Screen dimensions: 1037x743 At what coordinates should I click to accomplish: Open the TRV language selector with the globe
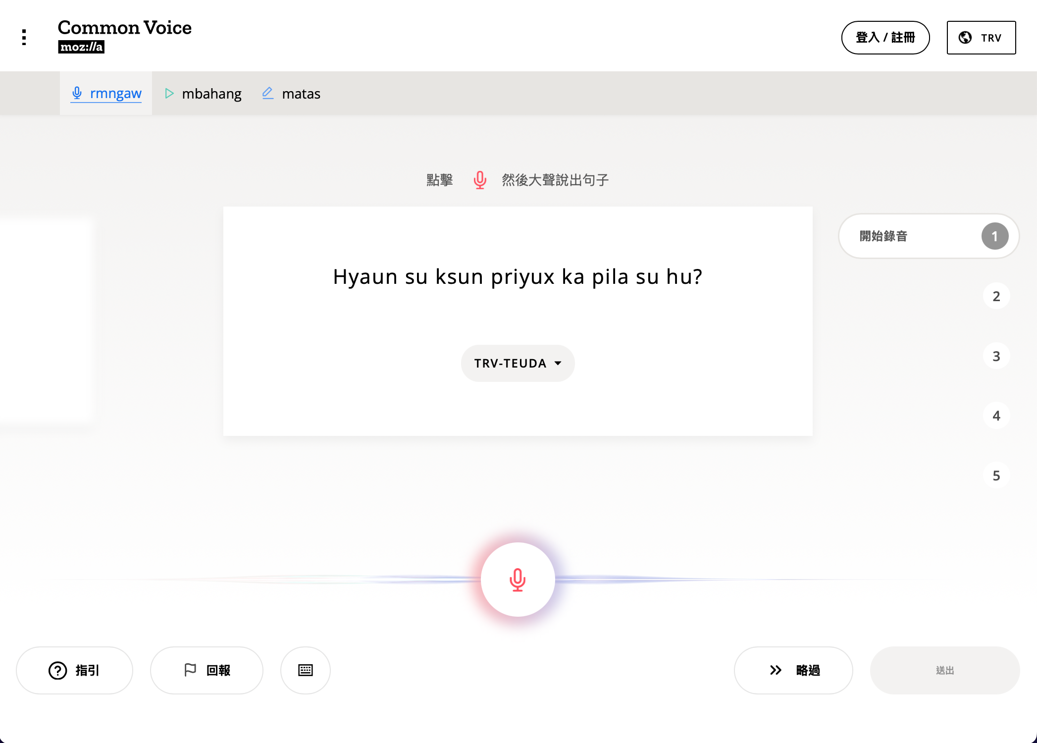point(981,38)
